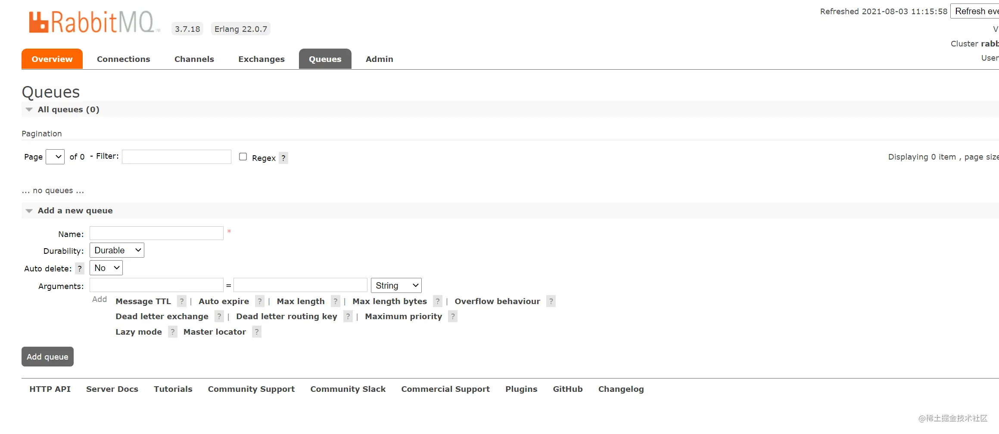
Task: Click the 3.7.18 version badge
Action: coord(187,29)
